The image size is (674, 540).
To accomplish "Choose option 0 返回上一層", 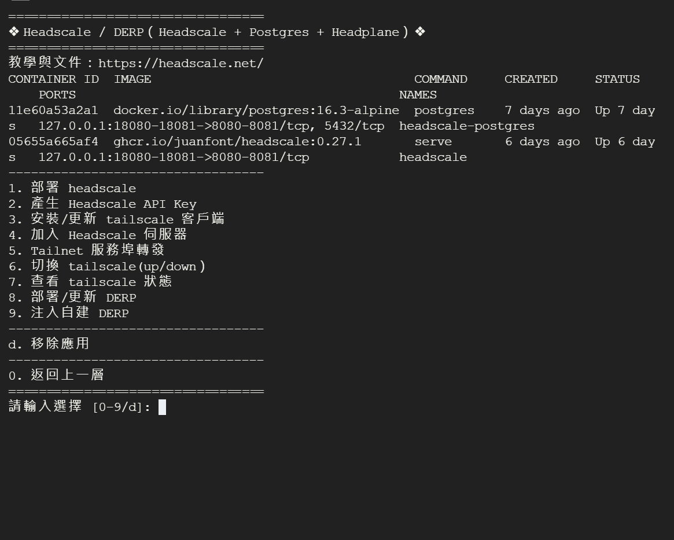I will click(x=57, y=375).
